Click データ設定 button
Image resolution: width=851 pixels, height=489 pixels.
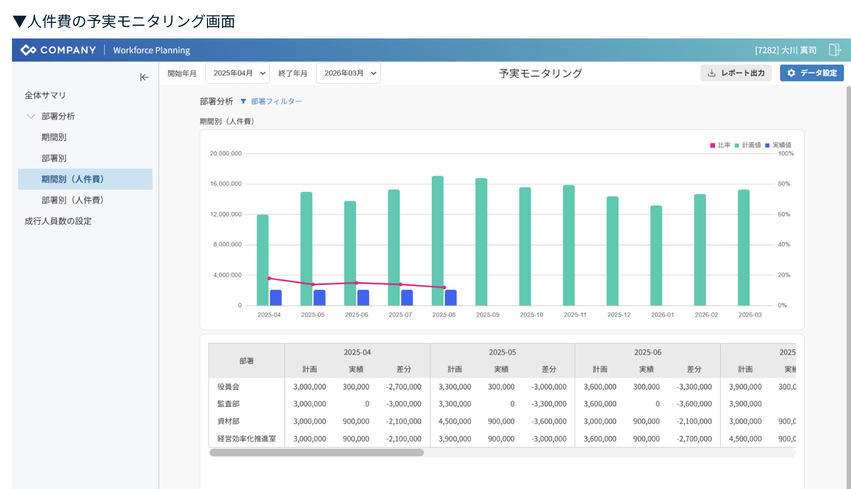(x=812, y=73)
